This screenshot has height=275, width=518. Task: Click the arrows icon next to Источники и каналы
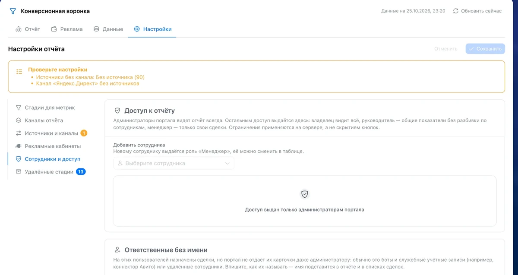pyautogui.click(x=18, y=133)
